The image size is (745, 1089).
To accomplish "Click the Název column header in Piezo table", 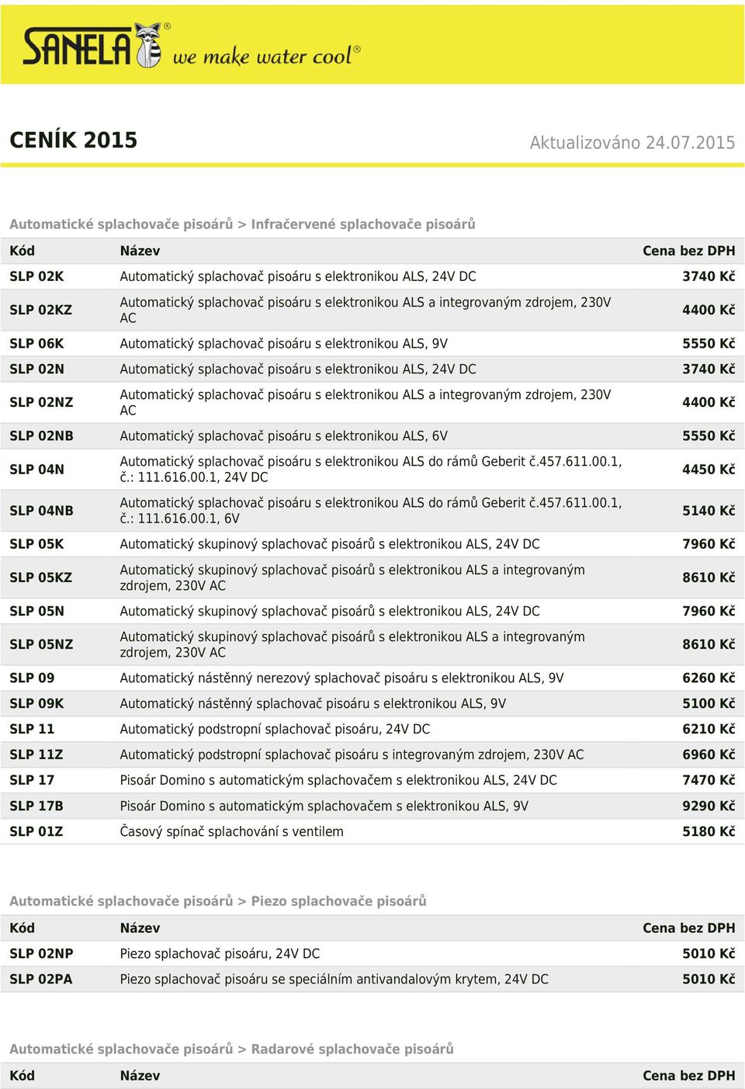I will pos(140,928).
